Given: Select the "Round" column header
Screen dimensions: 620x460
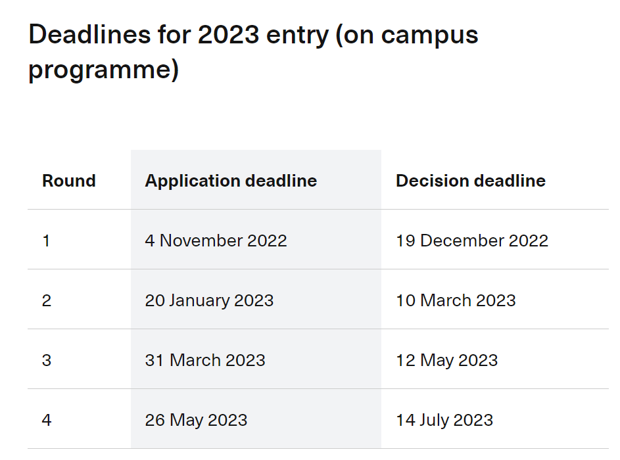Looking at the screenshot, I should click(69, 181).
